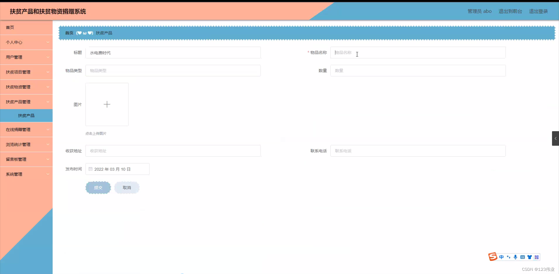Switch to 扶贫产品 highlighted submenu item
This screenshot has height=274, width=559.
[x=26, y=115]
